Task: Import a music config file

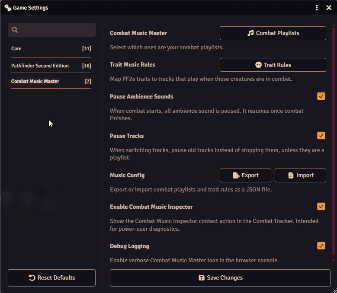Action: pos(300,175)
